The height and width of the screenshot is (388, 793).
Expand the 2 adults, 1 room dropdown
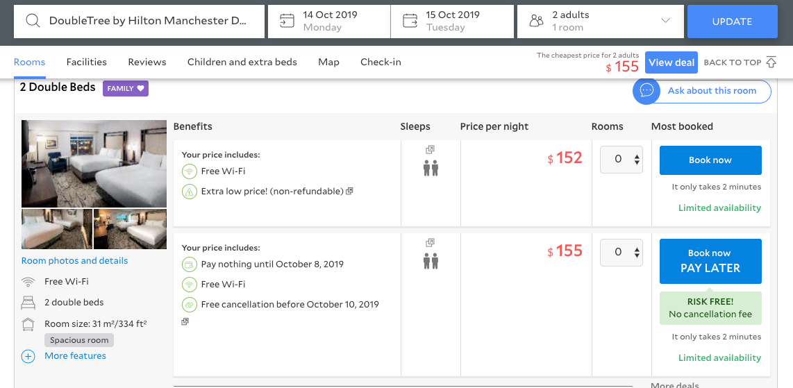[x=665, y=21]
